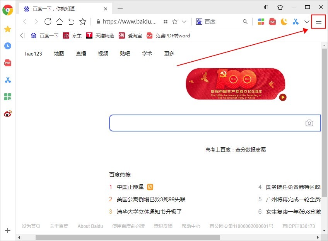Click the horizontal scrollbar thumb
Viewport: 328px width, 241px height.
(x=128, y=237)
